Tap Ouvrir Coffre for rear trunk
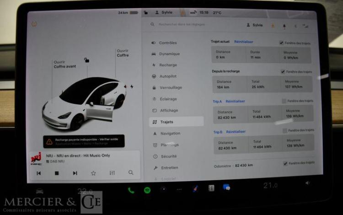 point(123,53)
